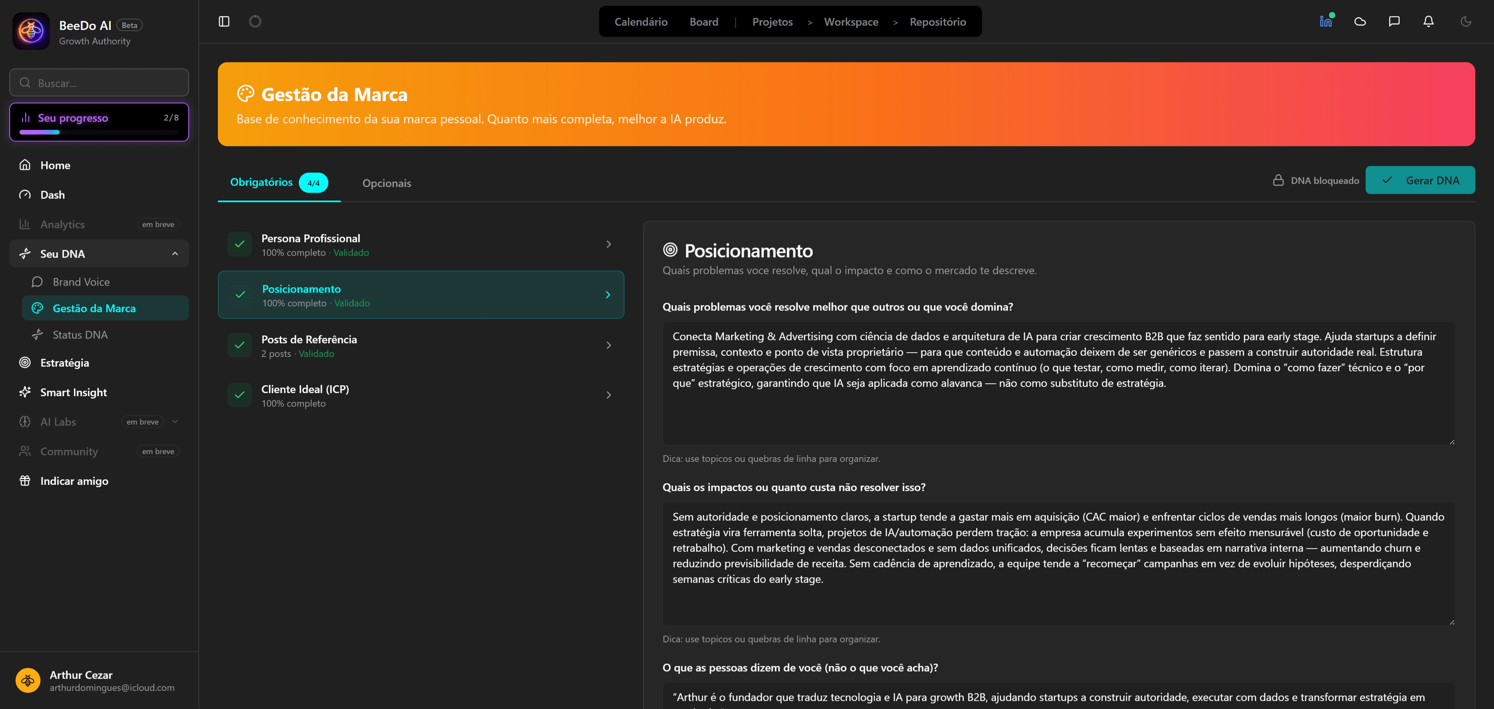Image resolution: width=1494 pixels, height=709 pixels.
Task: Click the Seu progresso bars icon
Action: coord(25,118)
